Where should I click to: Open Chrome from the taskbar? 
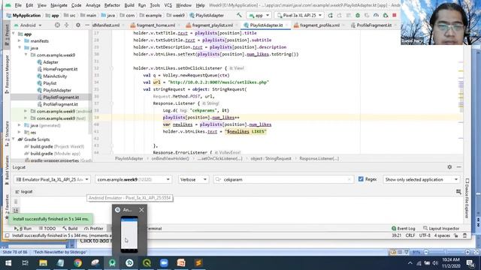click(x=77, y=263)
